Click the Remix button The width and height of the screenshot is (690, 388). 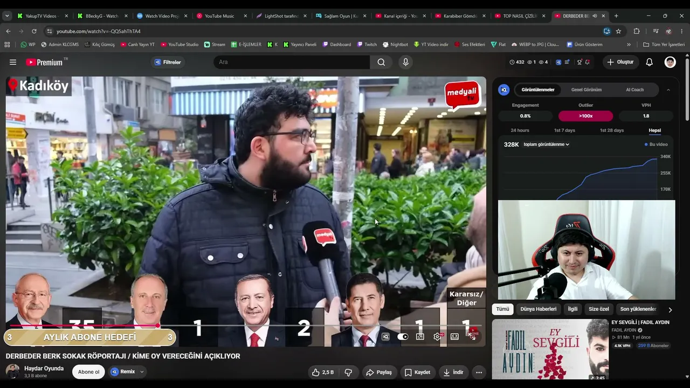point(123,372)
